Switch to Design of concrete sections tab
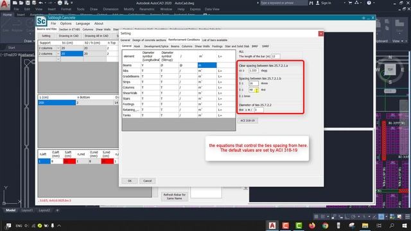 coord(149,40)
